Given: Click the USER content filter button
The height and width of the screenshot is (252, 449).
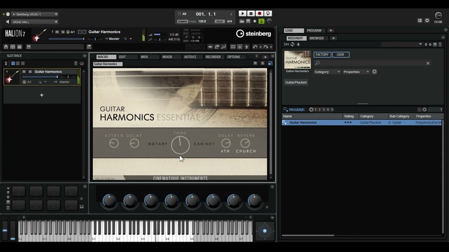Looking at the screenshot, I should 340,55.
